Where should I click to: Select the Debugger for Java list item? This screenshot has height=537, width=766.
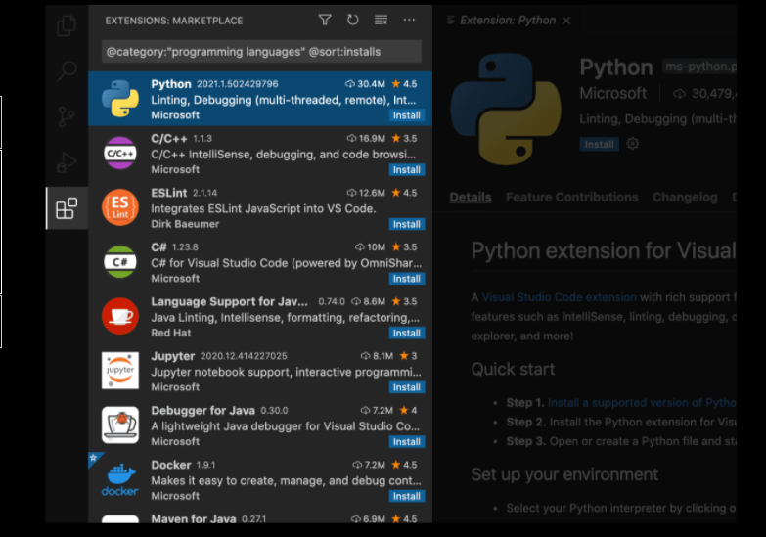coord(260,425)
